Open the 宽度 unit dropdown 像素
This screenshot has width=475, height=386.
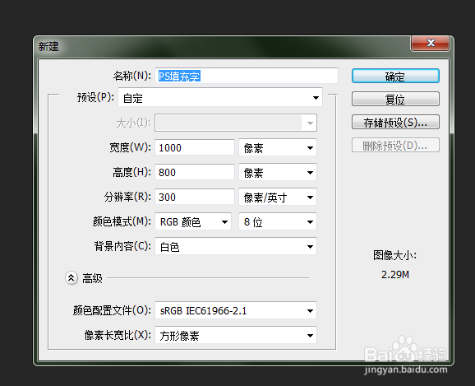pos(278,148)
